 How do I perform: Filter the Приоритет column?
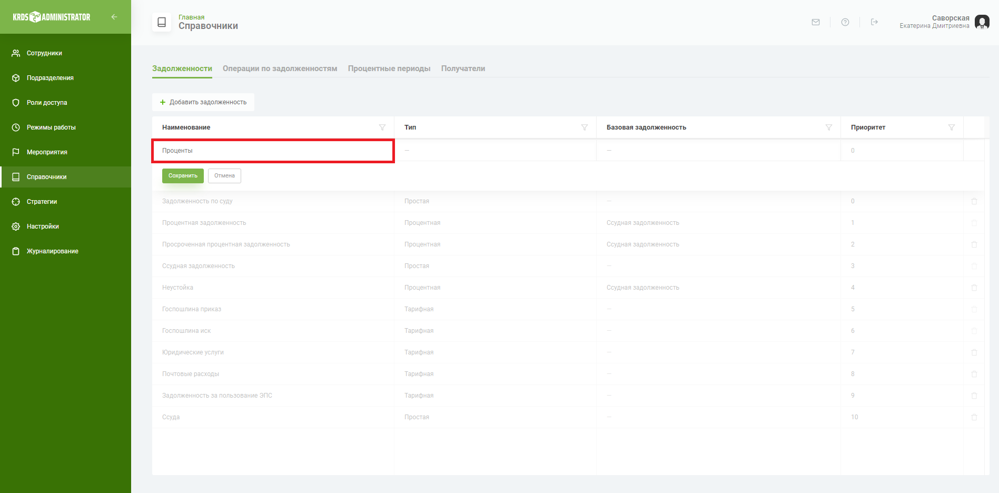point(951,127)
